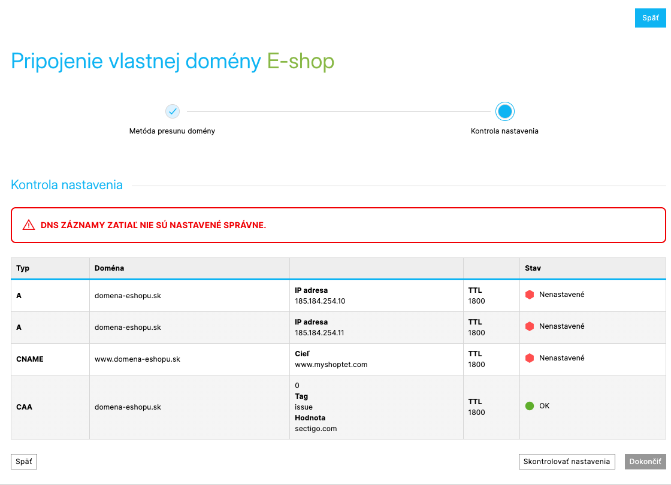The image size is (671, 485).
Task: Select the Kontrola nastavenia step label
Action: click(x=504, y=131)
